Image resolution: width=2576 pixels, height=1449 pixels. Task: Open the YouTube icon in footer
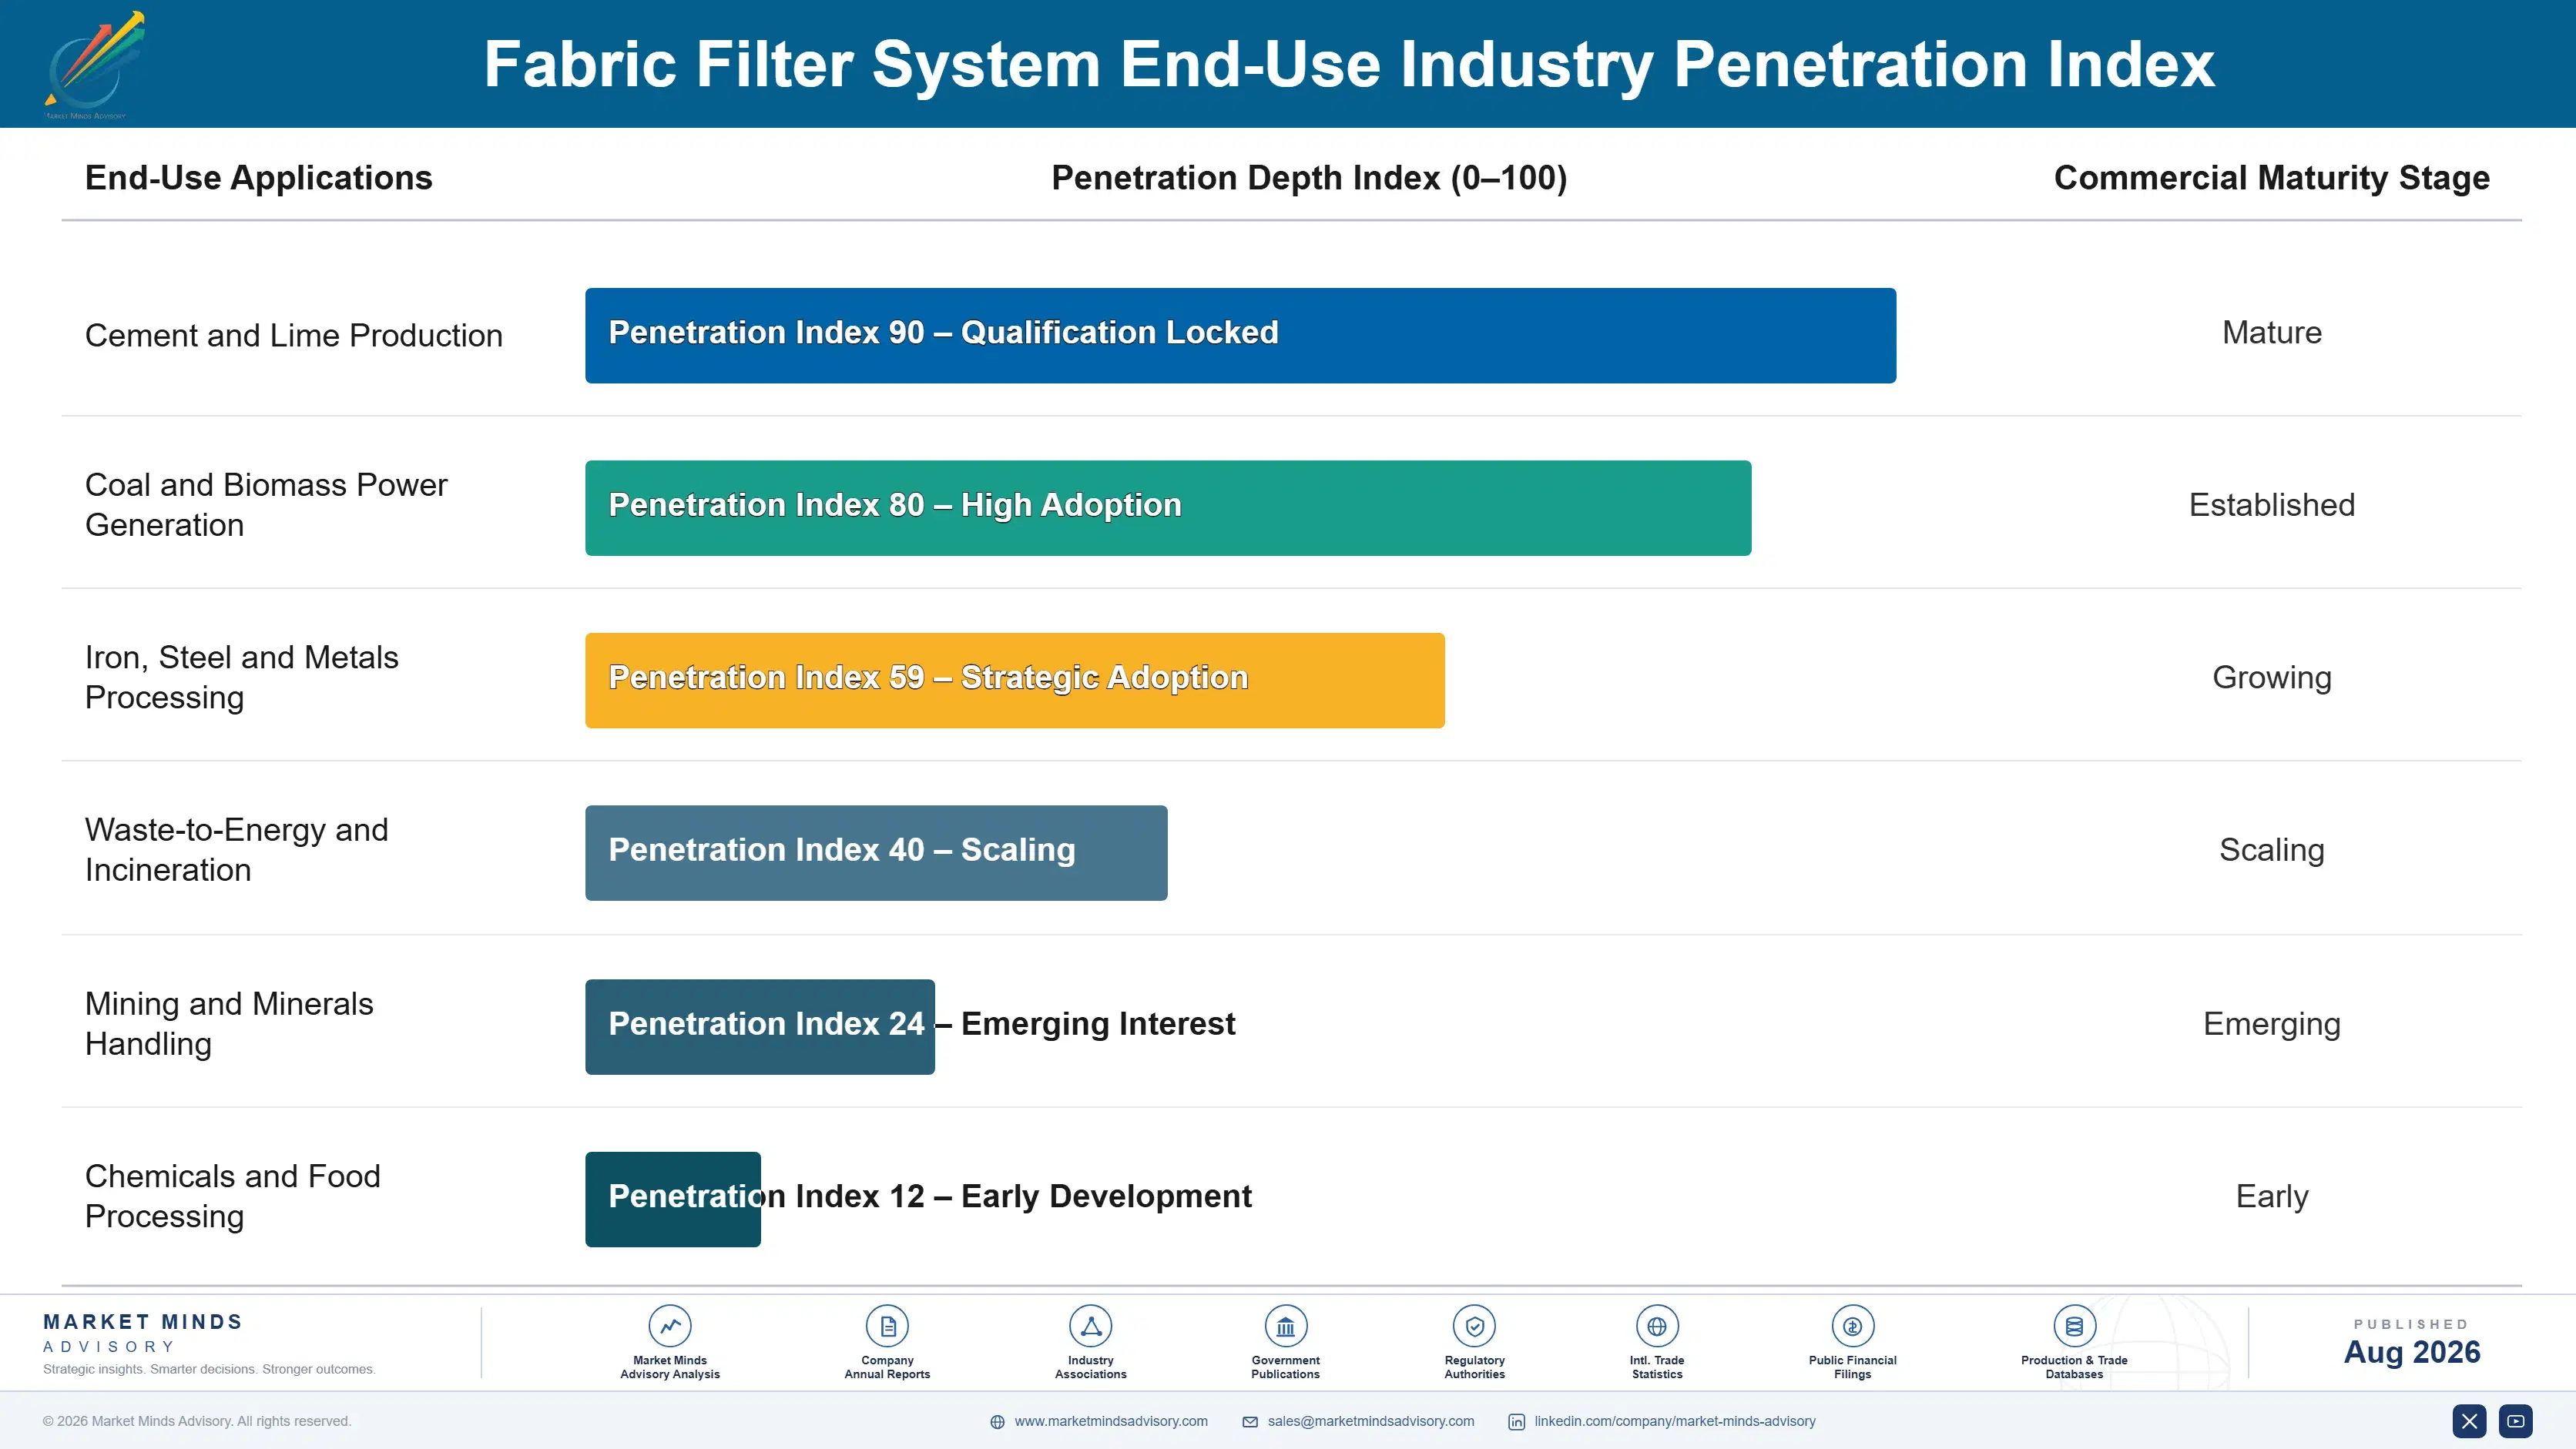[2516, 1421]
